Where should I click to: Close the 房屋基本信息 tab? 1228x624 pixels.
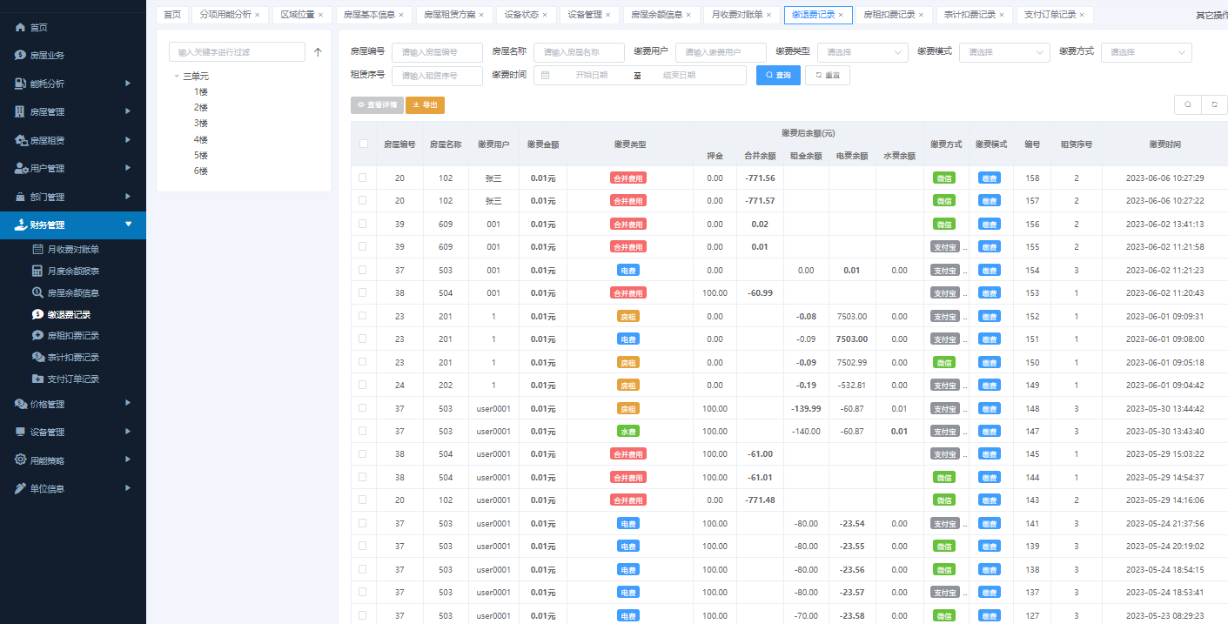pos(400,15)
